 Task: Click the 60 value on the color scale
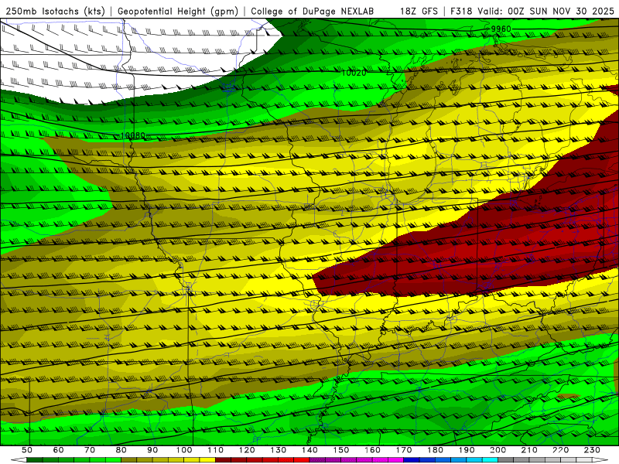coord(58,450)
